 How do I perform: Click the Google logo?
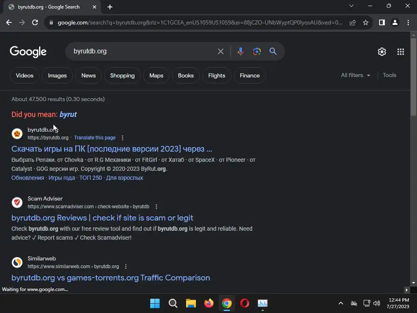(28, 52)
